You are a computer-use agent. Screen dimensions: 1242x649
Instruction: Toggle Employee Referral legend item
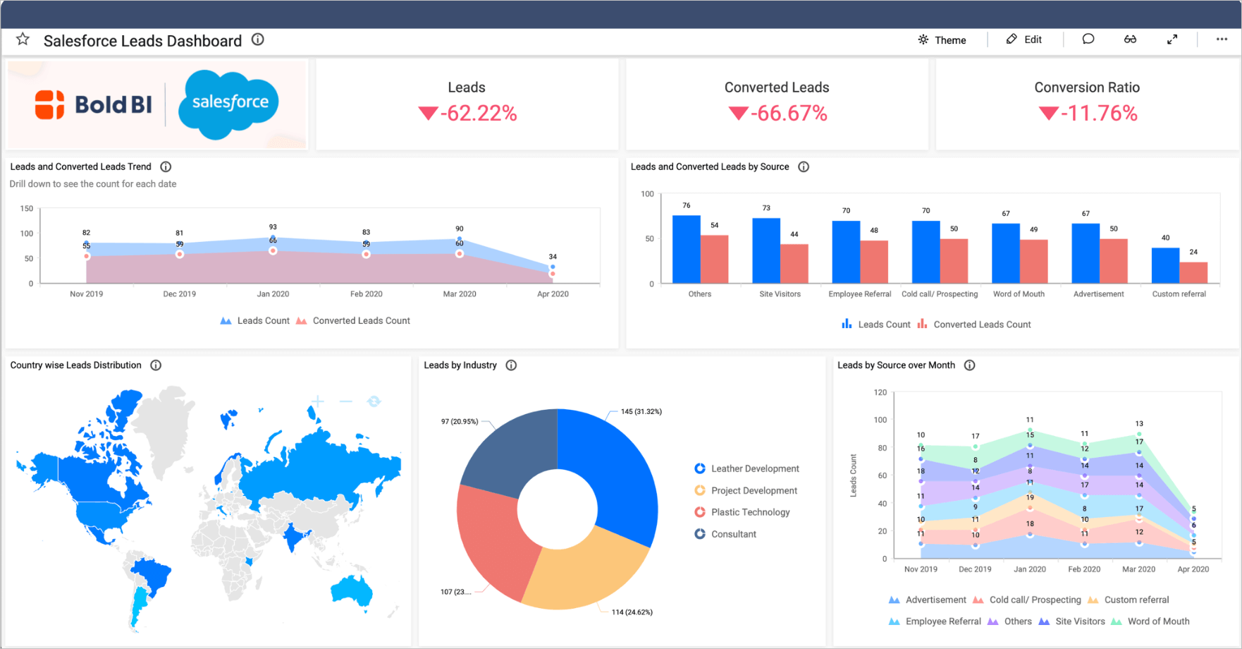tap(935, 621)
